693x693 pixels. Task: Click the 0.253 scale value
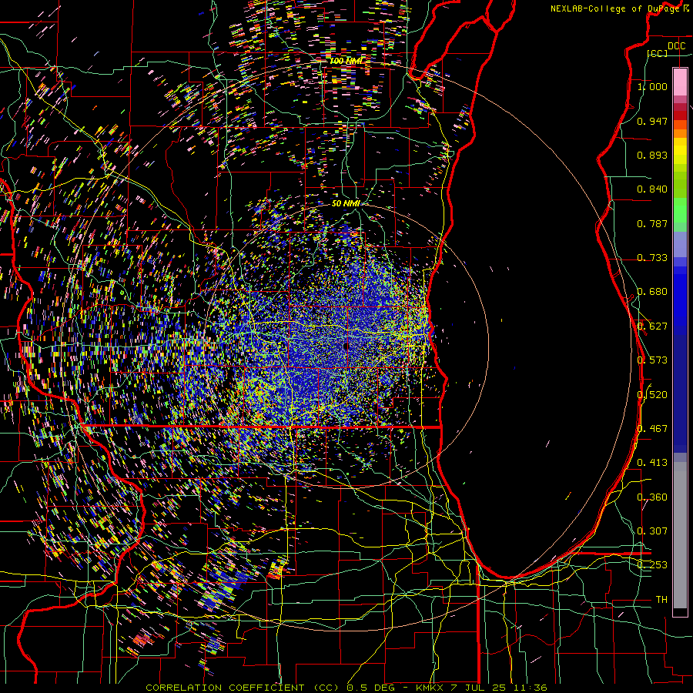pos(652,565)
